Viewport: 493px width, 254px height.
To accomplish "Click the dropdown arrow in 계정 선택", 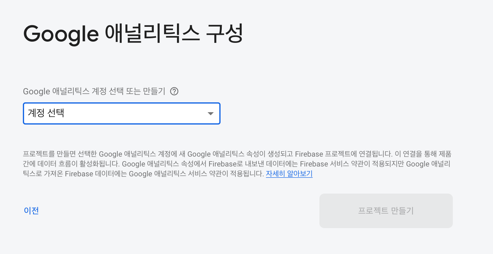I will point(211,114).
